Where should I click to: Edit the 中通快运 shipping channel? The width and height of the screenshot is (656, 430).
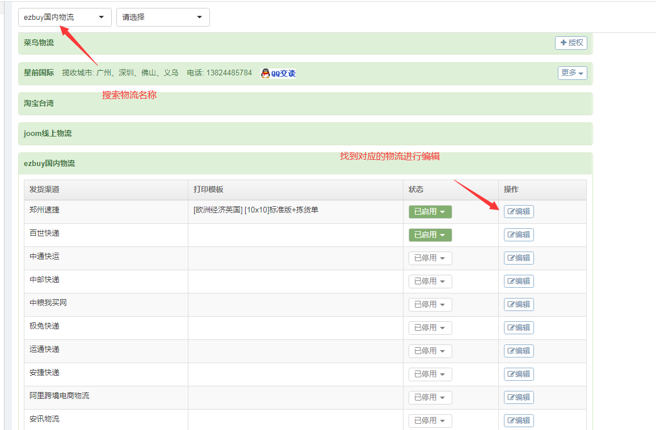coord(519,258)
